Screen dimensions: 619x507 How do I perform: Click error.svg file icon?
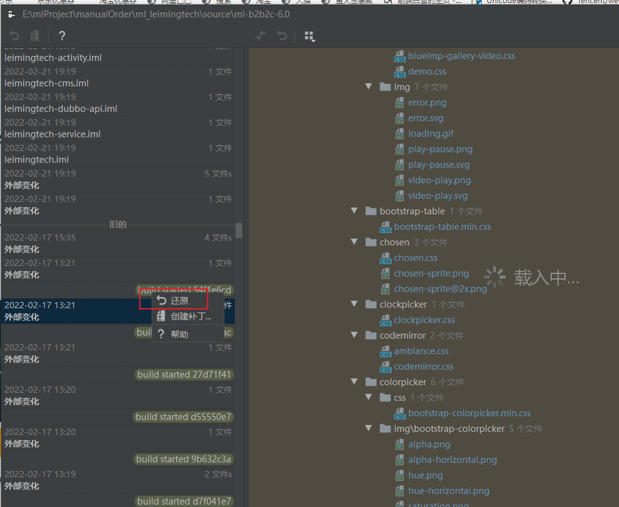coord(400,119)
